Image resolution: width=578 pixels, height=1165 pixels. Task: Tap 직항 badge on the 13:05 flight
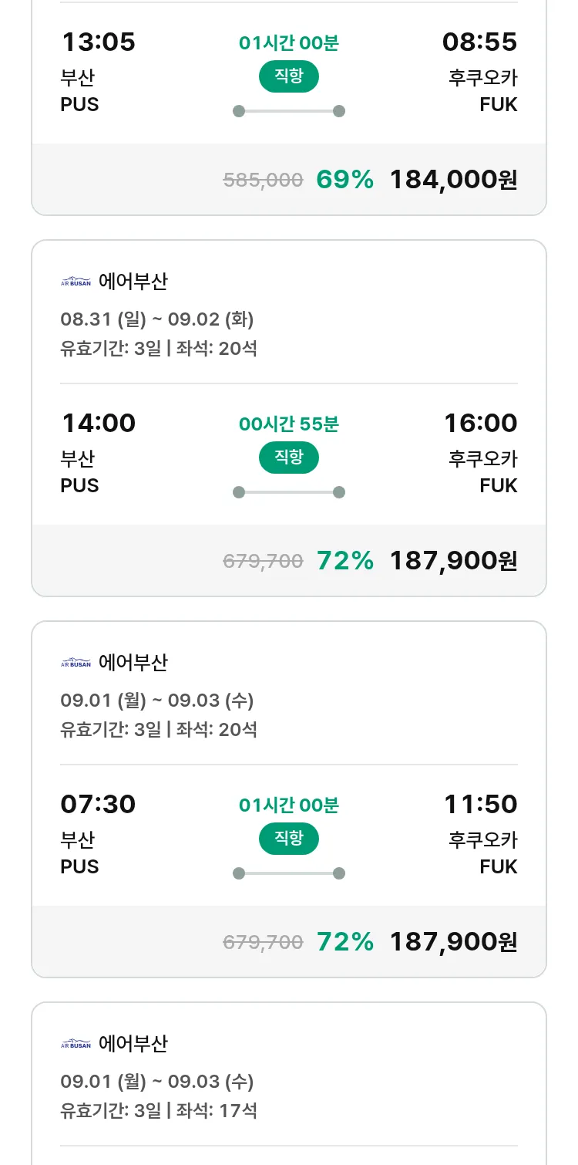289,76
